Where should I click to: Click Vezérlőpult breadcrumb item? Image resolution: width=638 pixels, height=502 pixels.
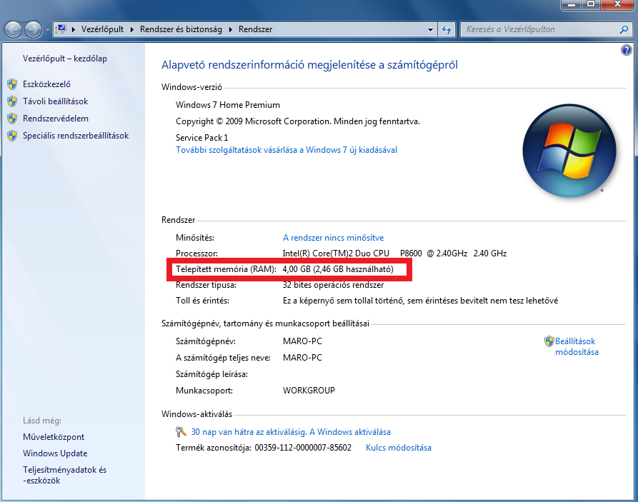pos(102,29)
